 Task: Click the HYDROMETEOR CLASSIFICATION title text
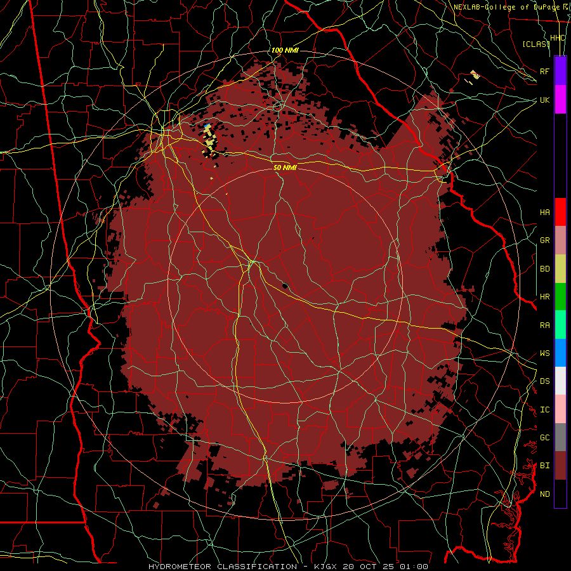(223, 567)
